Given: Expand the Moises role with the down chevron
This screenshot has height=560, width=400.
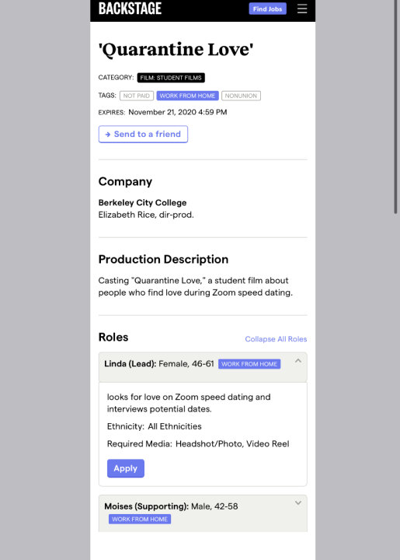Looking at the screenshot, I should 298,503.
